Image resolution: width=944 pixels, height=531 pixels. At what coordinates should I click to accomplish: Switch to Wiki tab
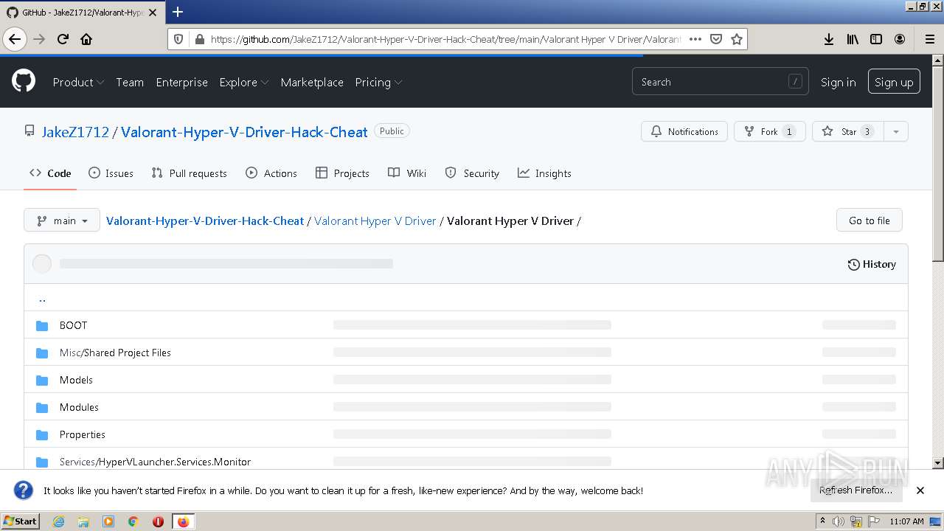point(407,173)
